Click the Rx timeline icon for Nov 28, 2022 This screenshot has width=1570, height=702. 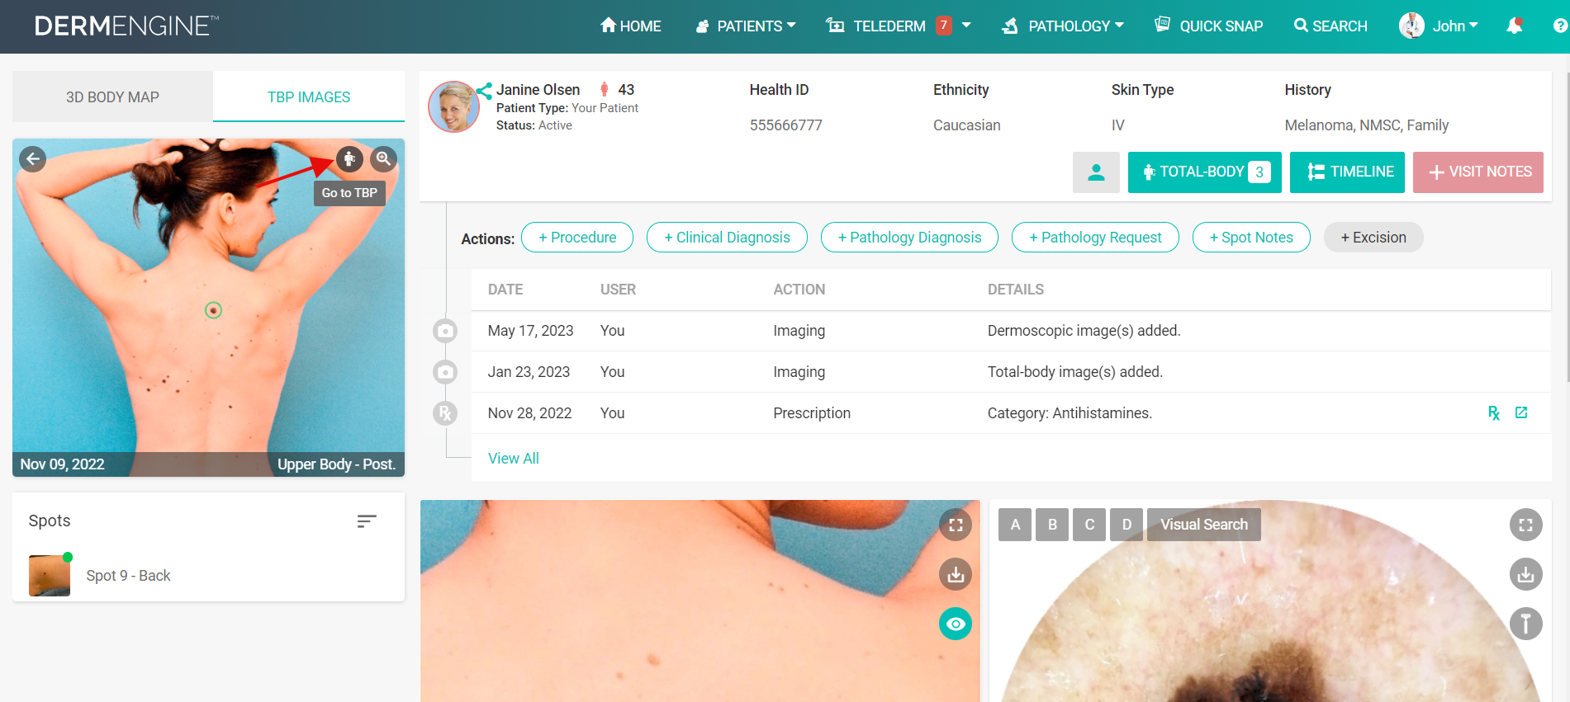click(x=445, y=413)
